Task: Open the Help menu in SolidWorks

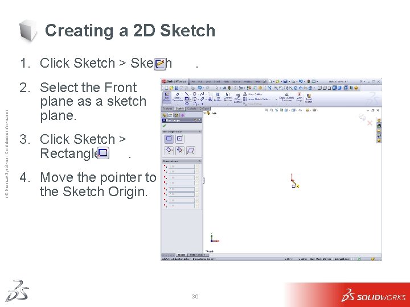Action: point(257,82)
